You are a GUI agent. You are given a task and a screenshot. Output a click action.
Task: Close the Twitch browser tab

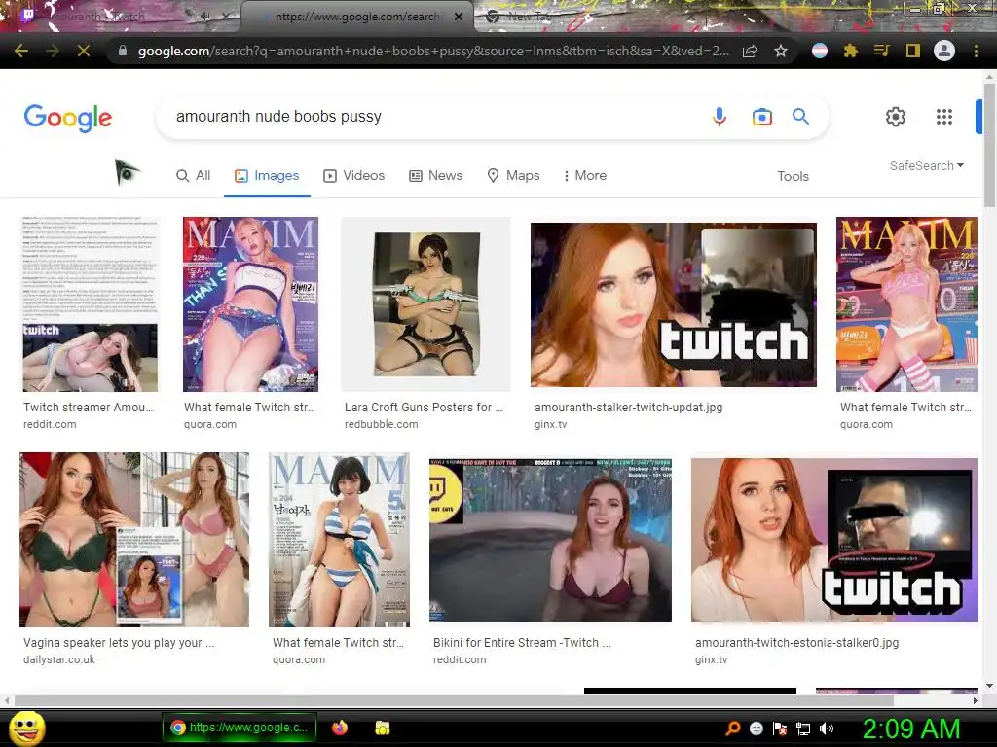226,17
